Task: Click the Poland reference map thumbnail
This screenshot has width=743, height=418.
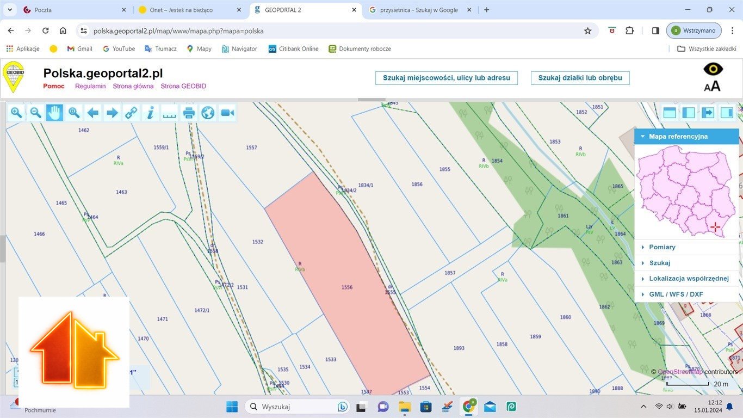Action: point(686,192)
